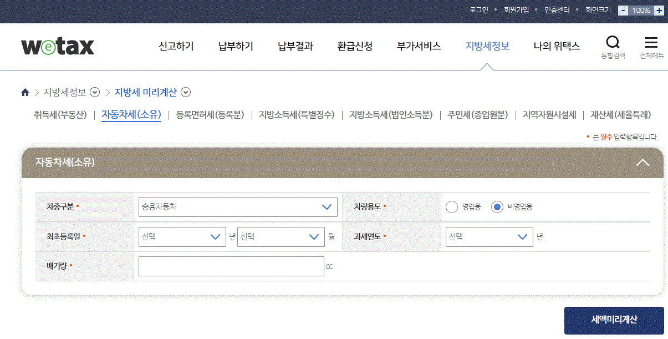Screen dimensions: 668x339
Task: Open the 나의 위택스 menu
Action: point(557,47)
